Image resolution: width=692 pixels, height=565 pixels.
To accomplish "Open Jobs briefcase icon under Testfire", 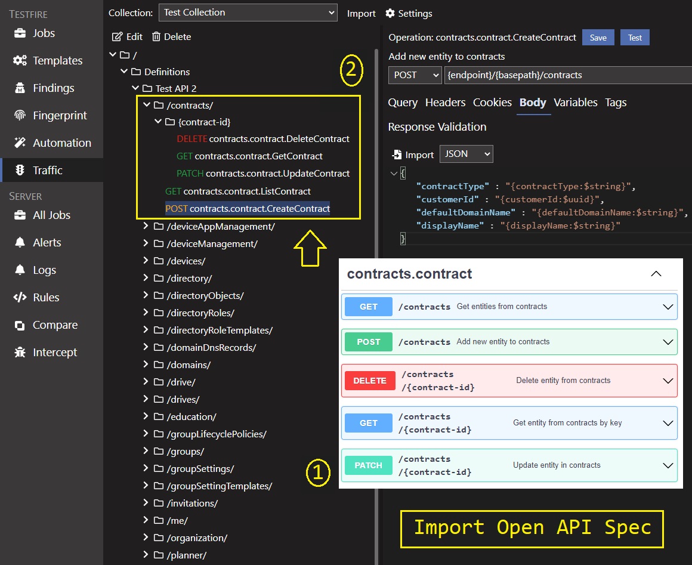I will pyautogui.click(x=20, y=33).
